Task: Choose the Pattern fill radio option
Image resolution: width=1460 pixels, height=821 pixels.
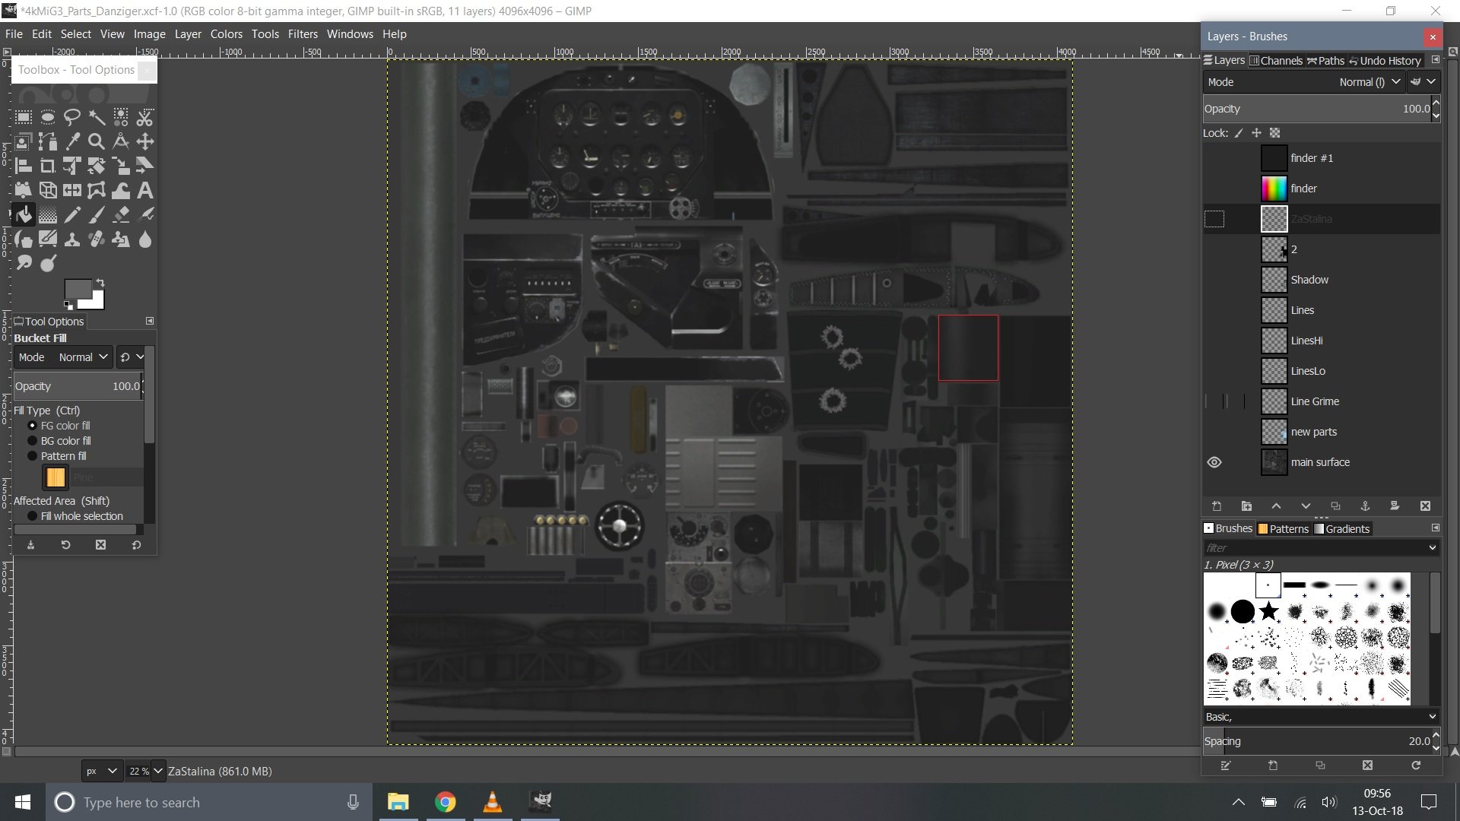Action: (x=33, y=456)
